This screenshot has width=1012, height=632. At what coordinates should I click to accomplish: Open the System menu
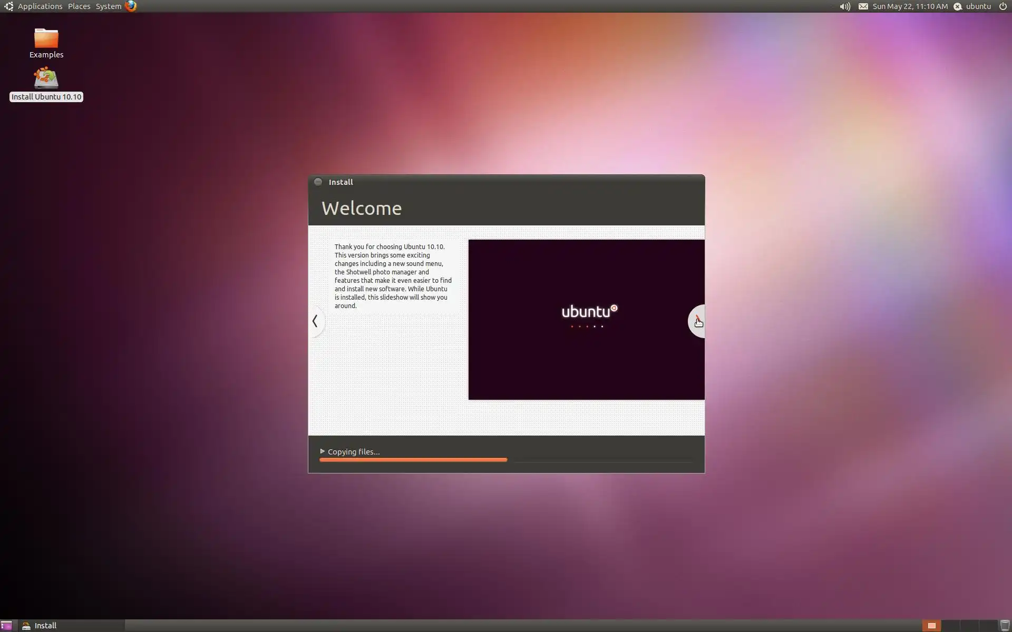(x=108, y=6)
